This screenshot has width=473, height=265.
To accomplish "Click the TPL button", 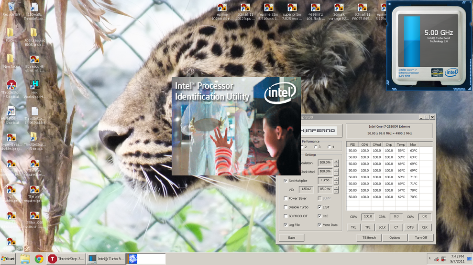I will tap(367, 227).
